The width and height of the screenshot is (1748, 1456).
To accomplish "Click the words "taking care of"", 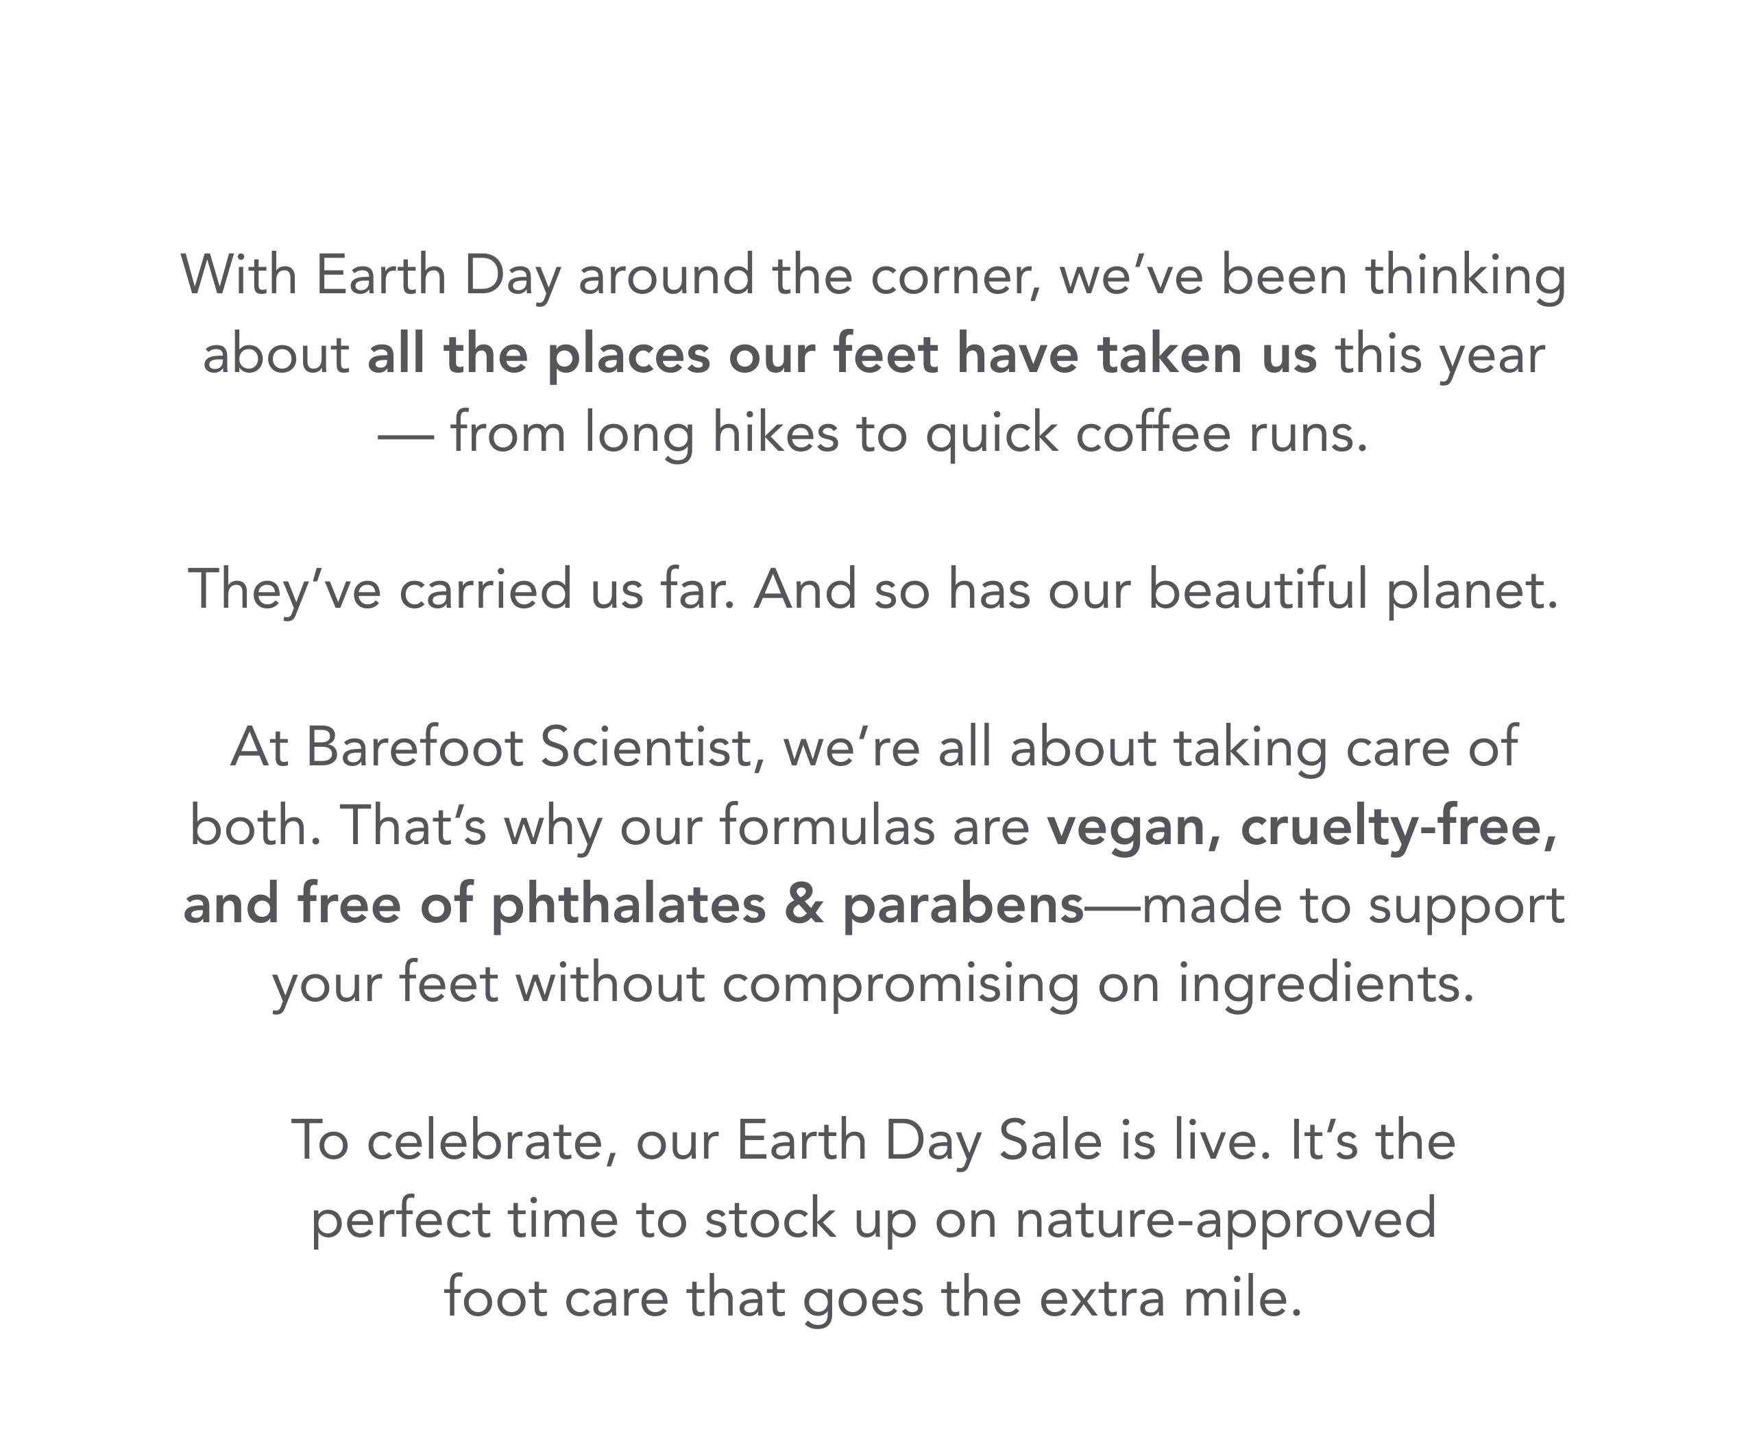I will point(1346,747).
